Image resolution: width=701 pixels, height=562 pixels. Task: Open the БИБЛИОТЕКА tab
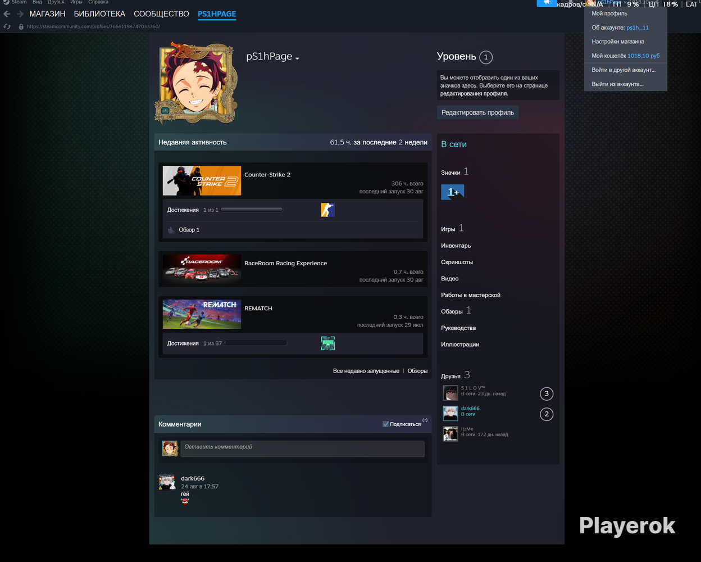coord(99,13)
